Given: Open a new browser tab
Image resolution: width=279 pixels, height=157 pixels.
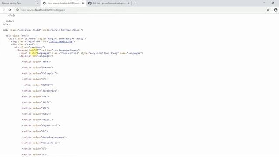Looking at the screenshot, I should pos(136,3).
